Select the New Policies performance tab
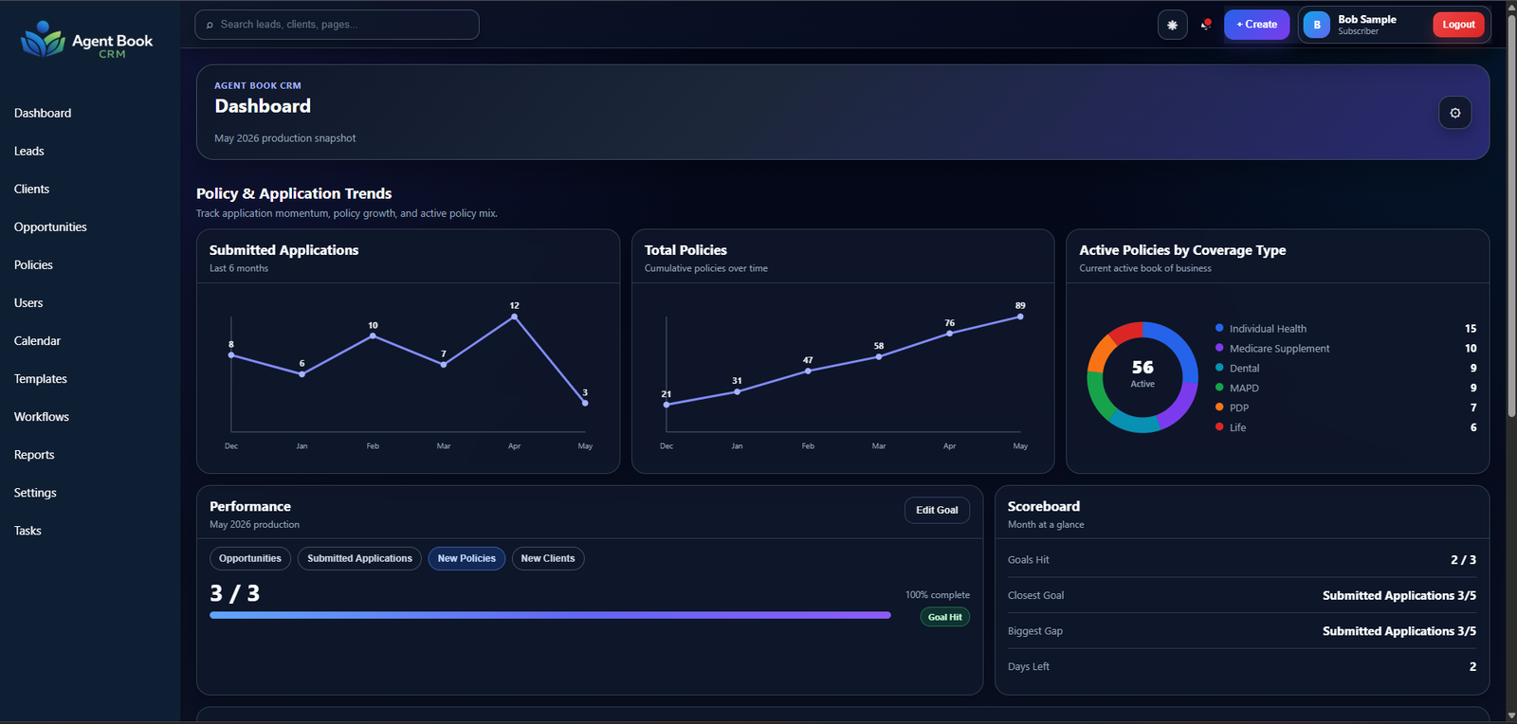 coord(466,558)
